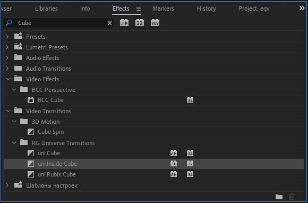Viewport: 308px width, 203px height.
Task: Expand the Lumetri Presets bin
Action: click(x=7, y=47)
